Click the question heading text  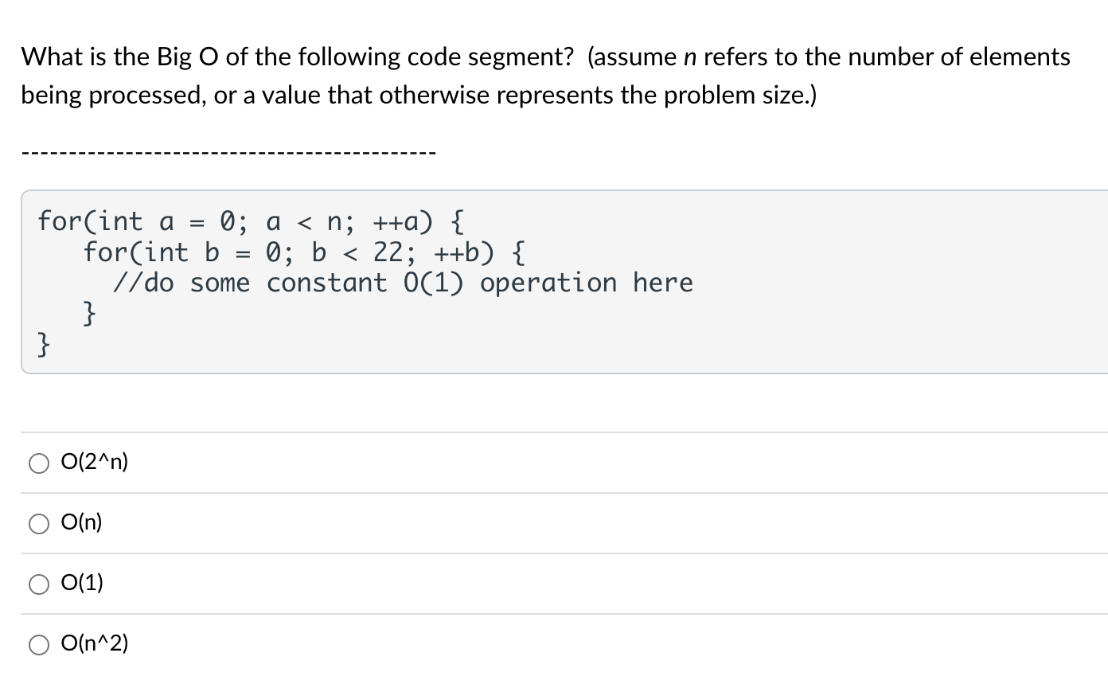pos(546,56)
